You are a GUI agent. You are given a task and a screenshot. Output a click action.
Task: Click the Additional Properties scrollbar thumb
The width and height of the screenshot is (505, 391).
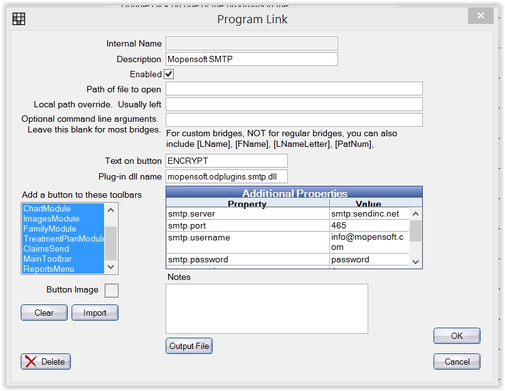pyautogui.click(x=415, y=231)
